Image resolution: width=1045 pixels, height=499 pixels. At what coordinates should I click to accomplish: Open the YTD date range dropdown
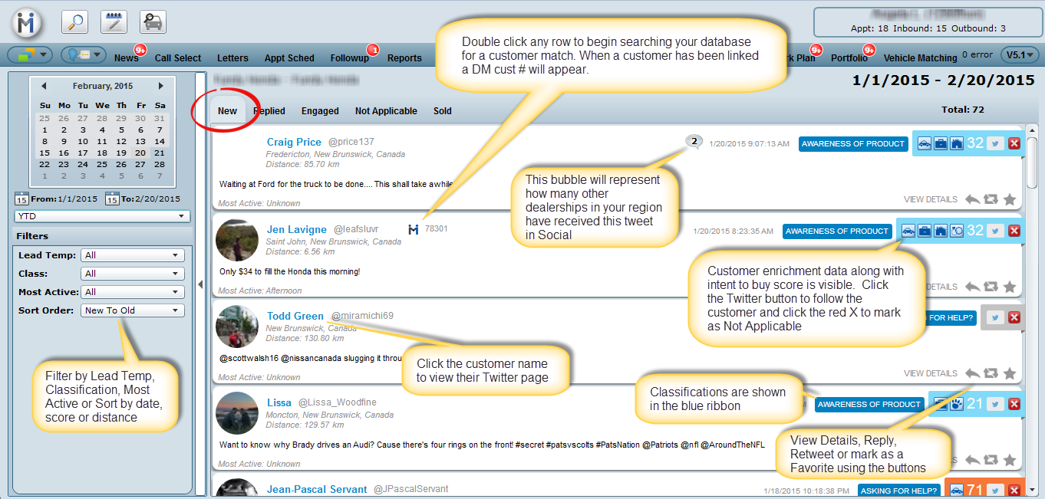[x=102, y=216]
